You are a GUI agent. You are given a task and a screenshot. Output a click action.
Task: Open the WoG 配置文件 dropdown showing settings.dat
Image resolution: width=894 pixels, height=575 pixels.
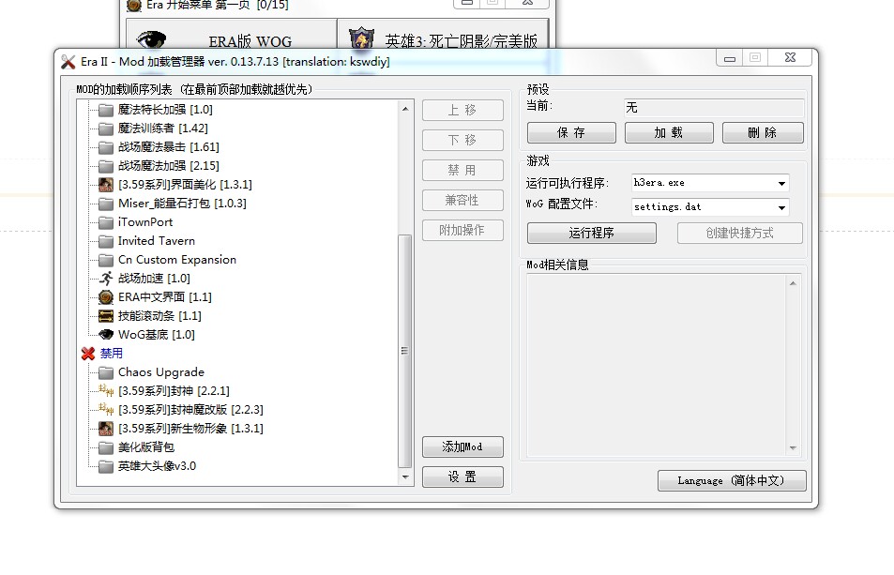point(710,207)
